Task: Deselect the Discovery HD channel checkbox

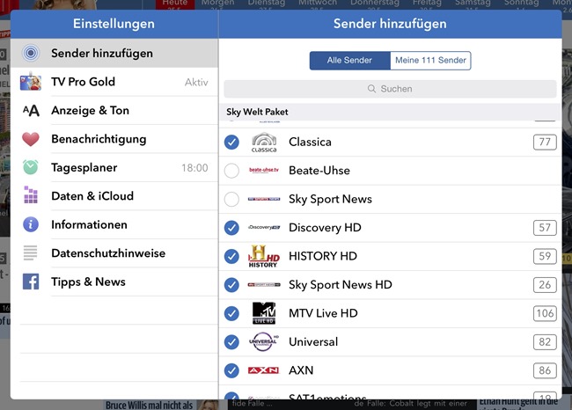Action: click(x=231, y=228)
